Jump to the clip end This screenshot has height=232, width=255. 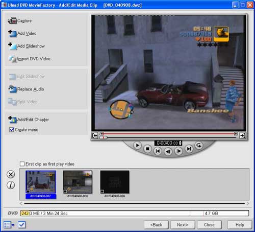[189, 149]
